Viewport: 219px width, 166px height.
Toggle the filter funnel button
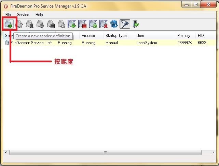click(125, 24)
